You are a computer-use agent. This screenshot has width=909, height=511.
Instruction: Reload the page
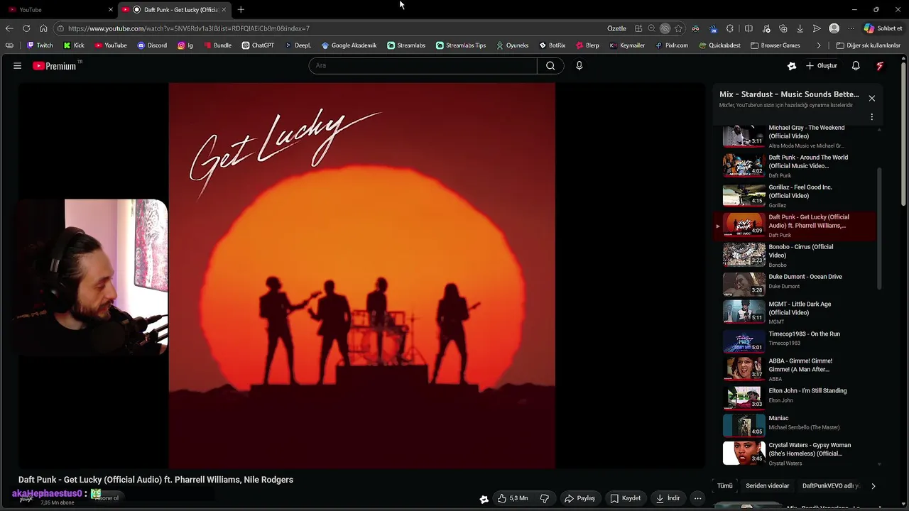coord(26,28)
